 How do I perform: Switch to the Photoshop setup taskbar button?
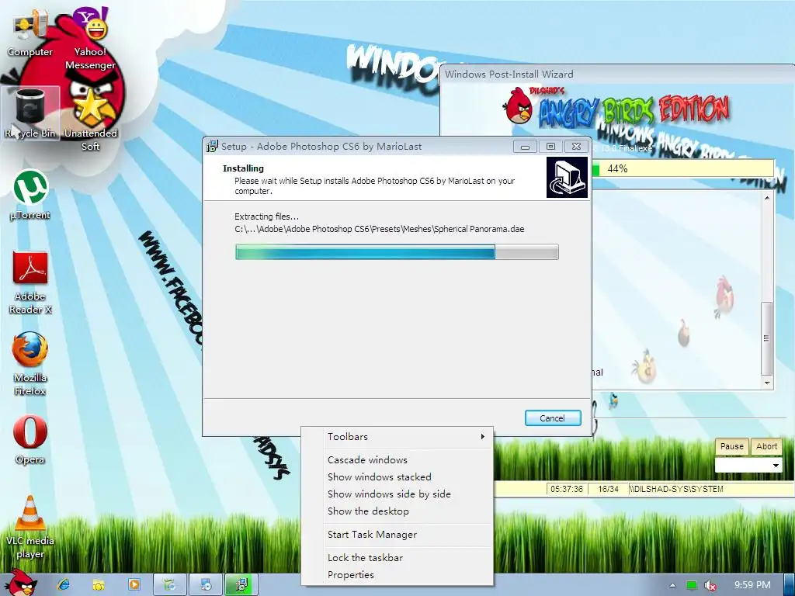(x=241, y=585)
